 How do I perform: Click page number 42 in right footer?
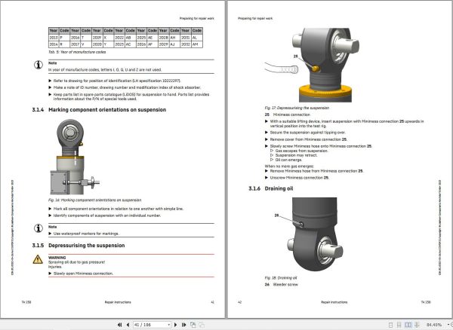pos(239,302)
